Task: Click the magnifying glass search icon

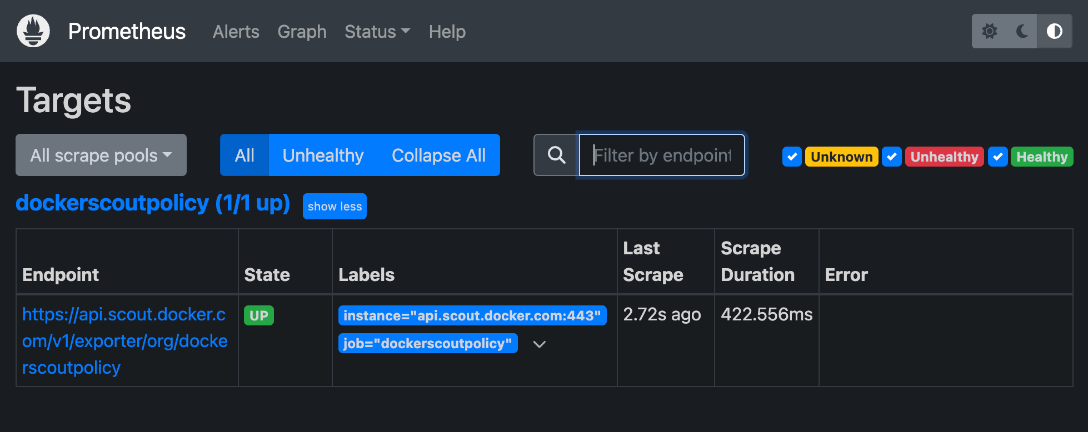Action: pos(556,155)
